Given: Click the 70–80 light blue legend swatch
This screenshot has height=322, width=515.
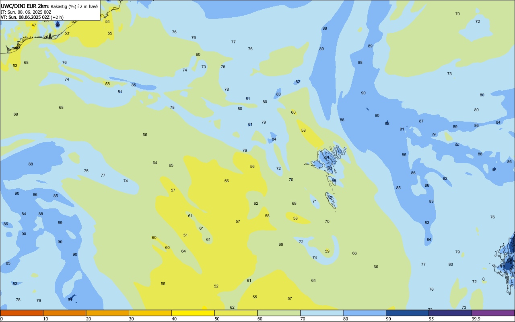Looking at the screenshot, I should (321, 313).
